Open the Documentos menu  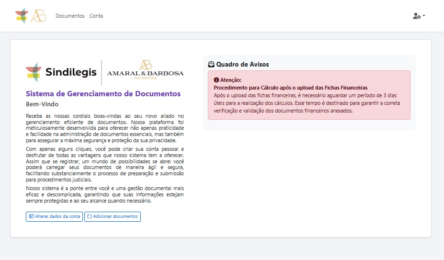(70, 16)
